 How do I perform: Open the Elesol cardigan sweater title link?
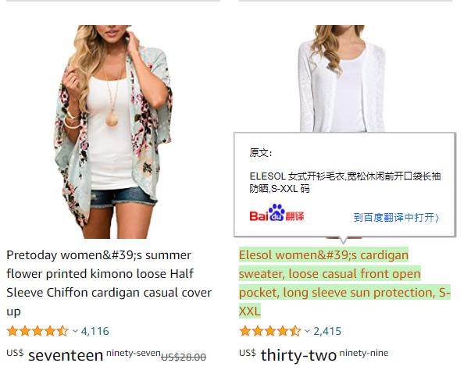coord(344,283)
